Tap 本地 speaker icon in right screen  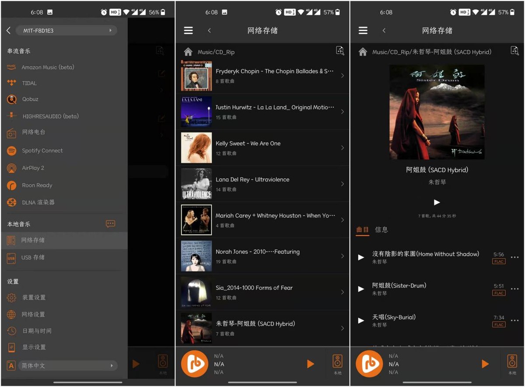tap(512, 364)
